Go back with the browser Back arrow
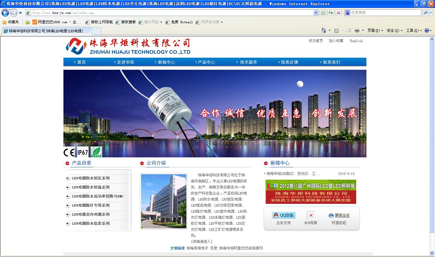435x257 pixels. point(5,13)
